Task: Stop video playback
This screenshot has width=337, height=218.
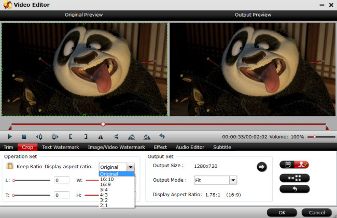Action: point(24,137)
